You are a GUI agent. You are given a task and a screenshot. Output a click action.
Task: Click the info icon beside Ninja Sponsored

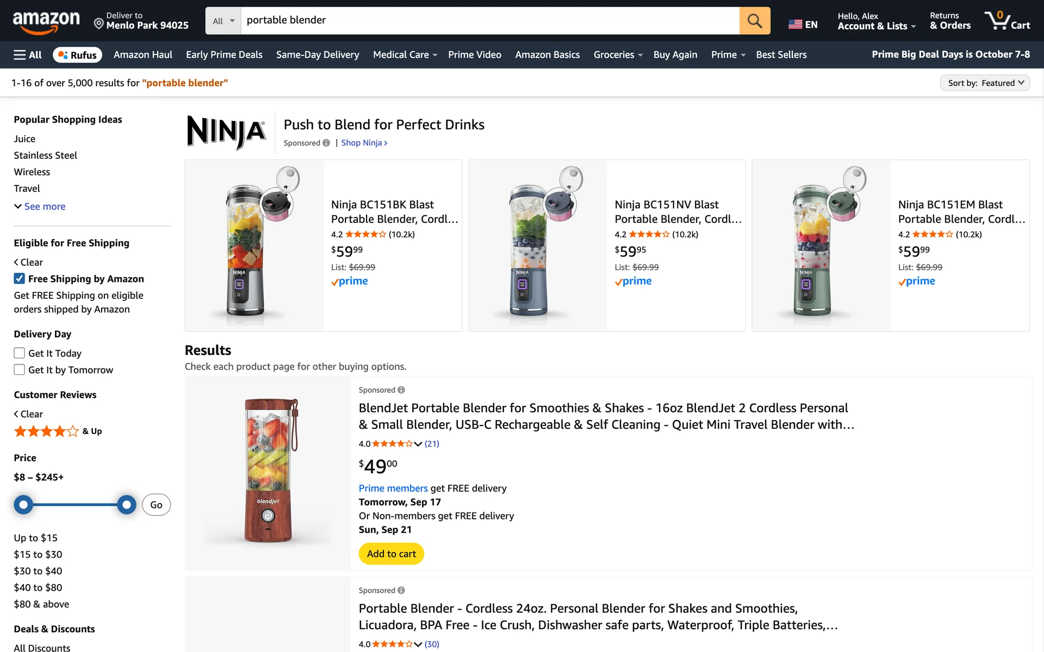[326, 143]
